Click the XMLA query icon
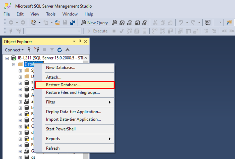The image size is (235, 159). 137,22
